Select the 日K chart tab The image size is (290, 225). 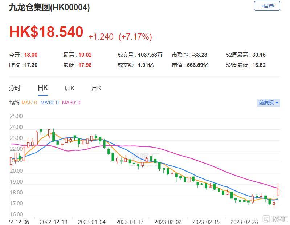pos(42,88)
